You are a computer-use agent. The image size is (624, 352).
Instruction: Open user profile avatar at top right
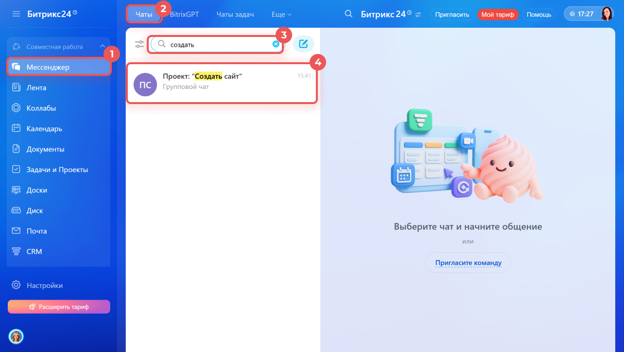pyautogui.click(x=607, y=14)
